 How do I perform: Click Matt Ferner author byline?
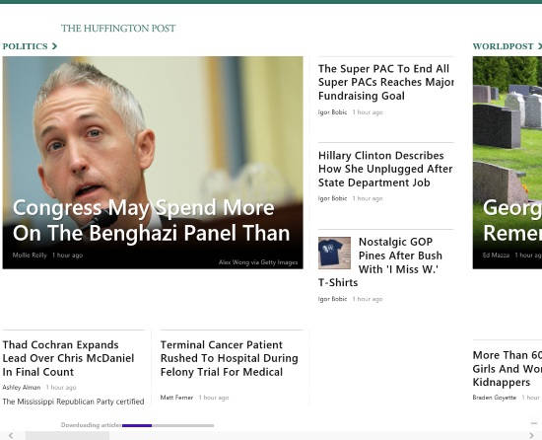click(x=176, y=398)
